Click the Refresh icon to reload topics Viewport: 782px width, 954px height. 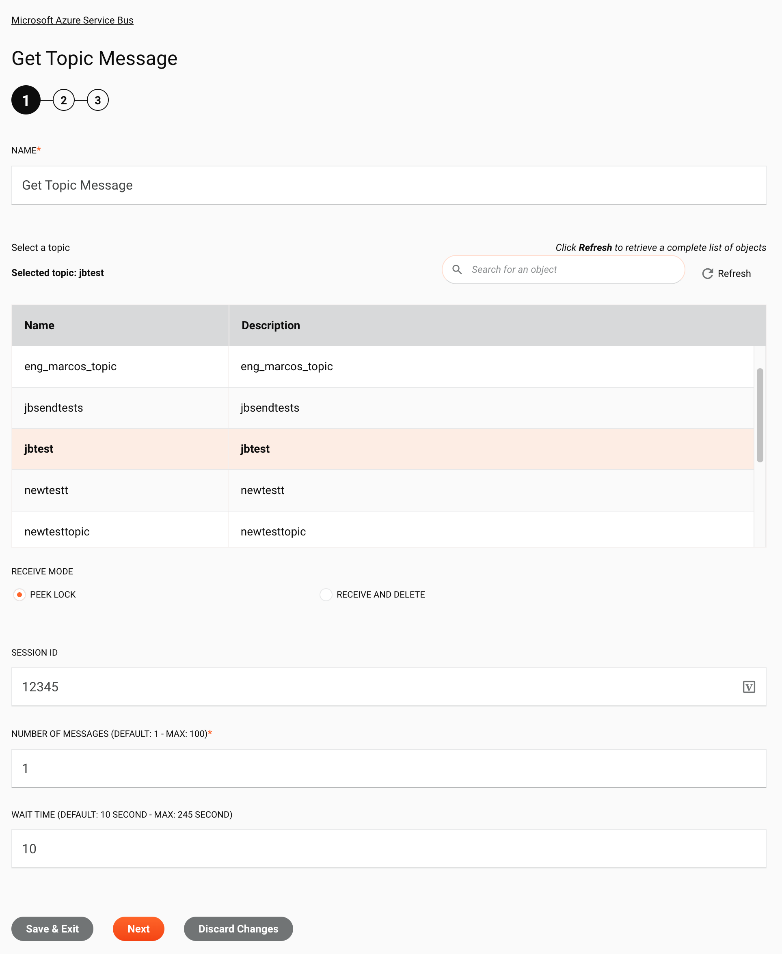[x=707, y=273]
